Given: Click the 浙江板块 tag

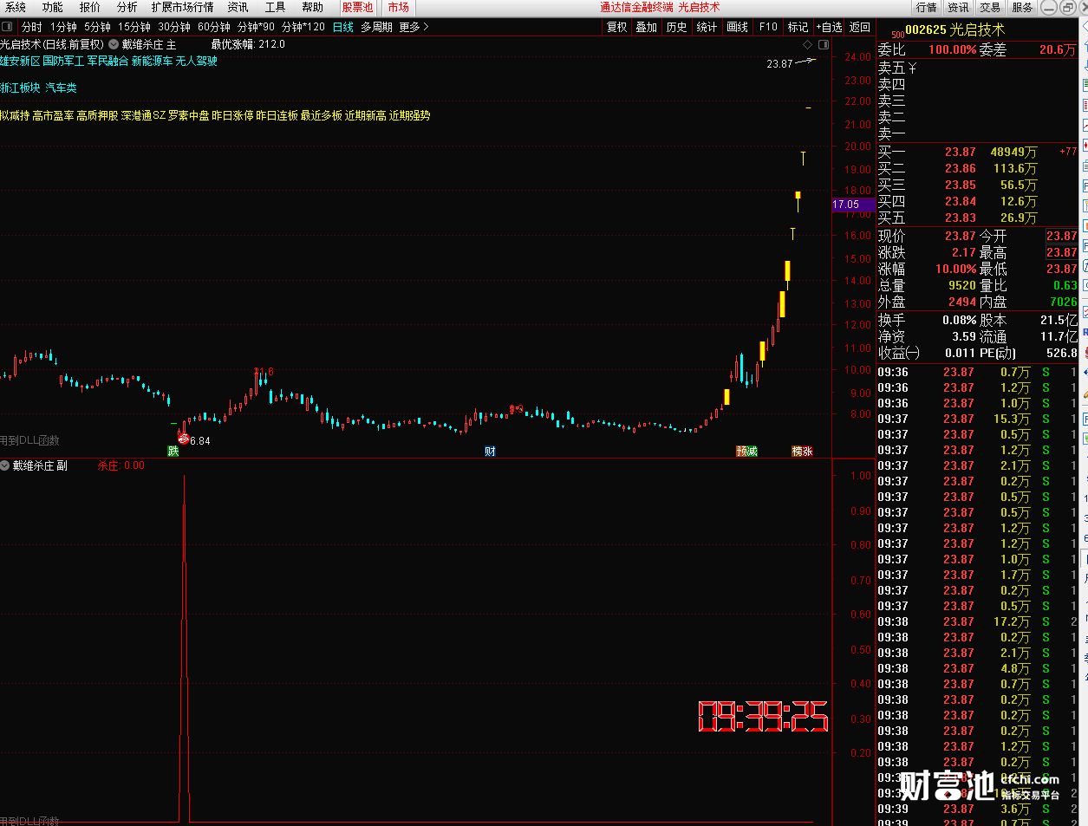Looking at the screenshot, I should tap(20, 88).
